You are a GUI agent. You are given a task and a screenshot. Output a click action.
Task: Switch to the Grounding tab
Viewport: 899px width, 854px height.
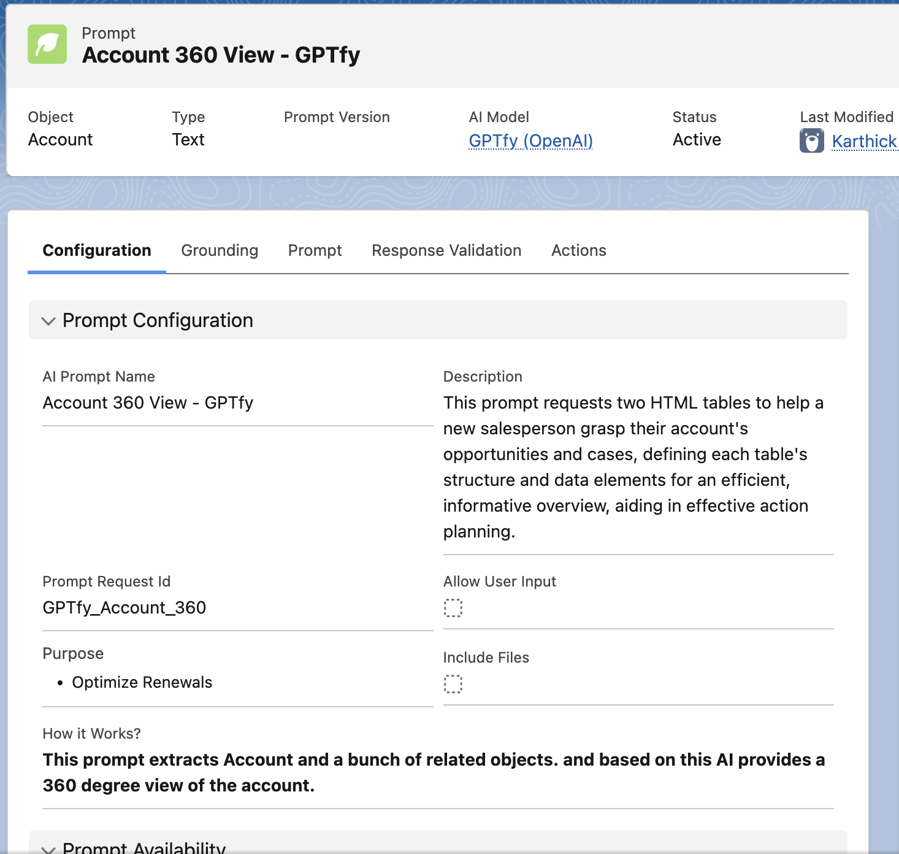(220, 250)
